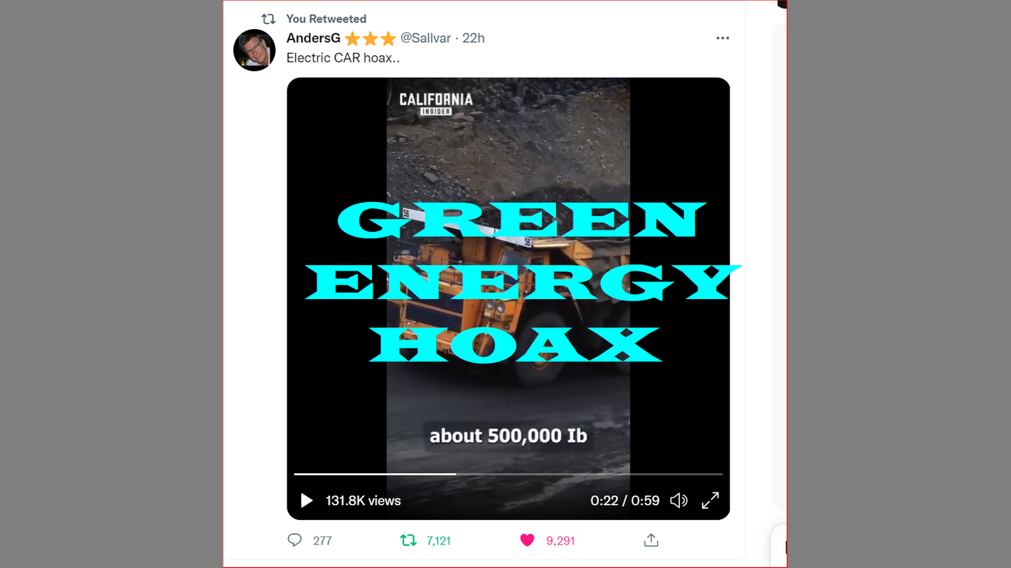Click the 9,291 likes count

pos(560,540)
